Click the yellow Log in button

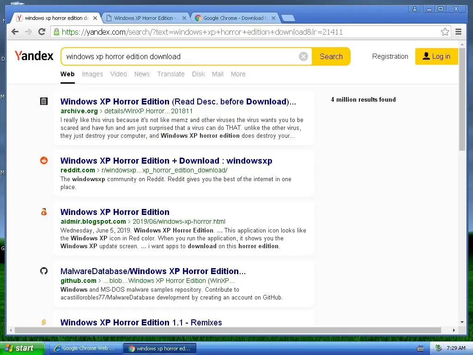[x=437, y=56]
